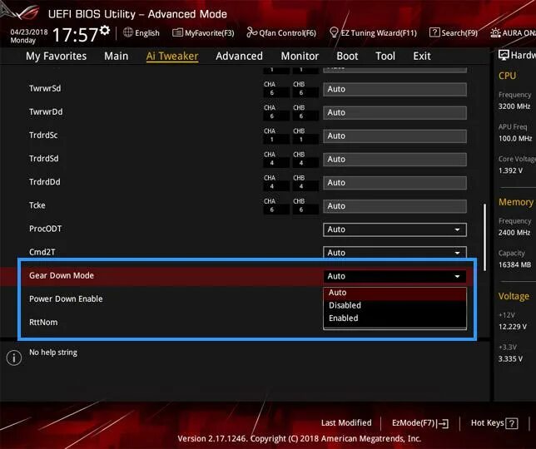Expand the ProcODT dropdown
This screenshot has height=449, width=536.
[395, 229]
